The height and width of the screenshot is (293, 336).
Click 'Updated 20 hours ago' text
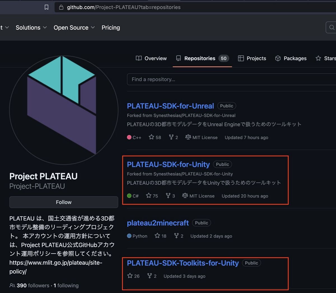pos(245,196)
